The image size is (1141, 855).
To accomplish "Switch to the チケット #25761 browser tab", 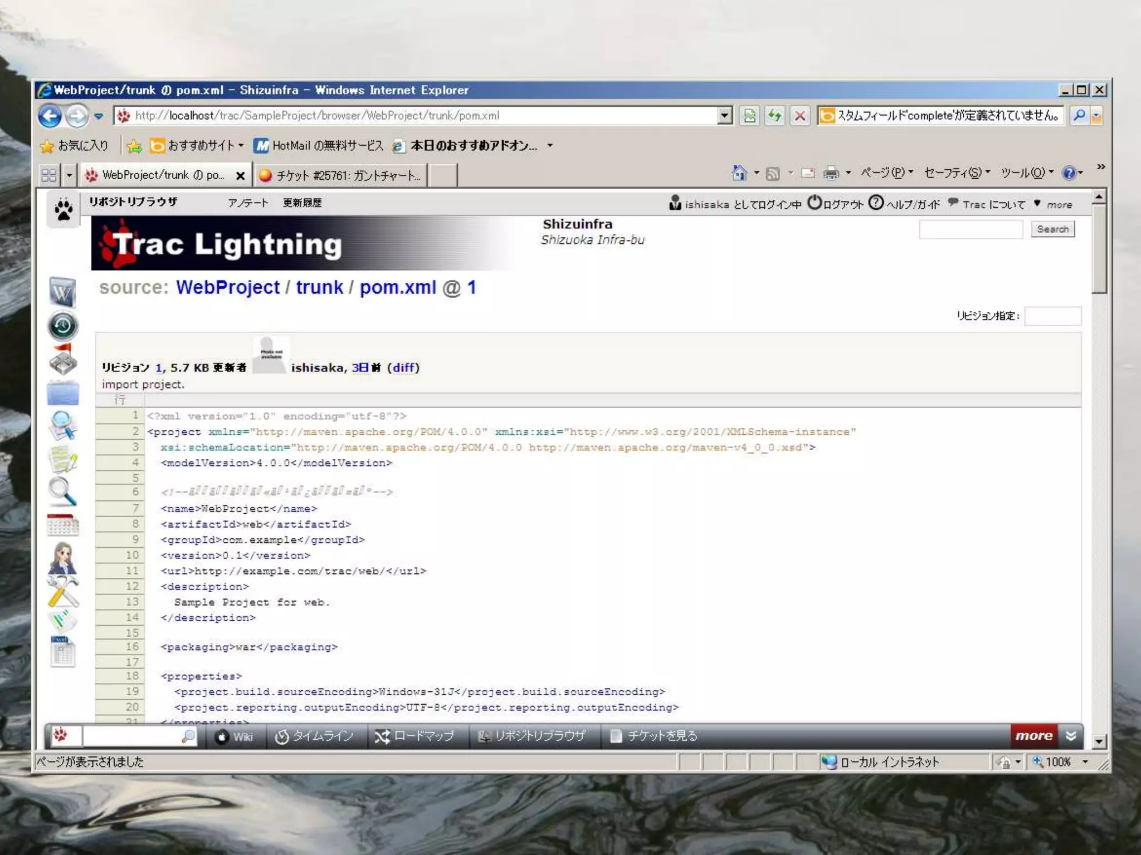I will coord(342,175).
